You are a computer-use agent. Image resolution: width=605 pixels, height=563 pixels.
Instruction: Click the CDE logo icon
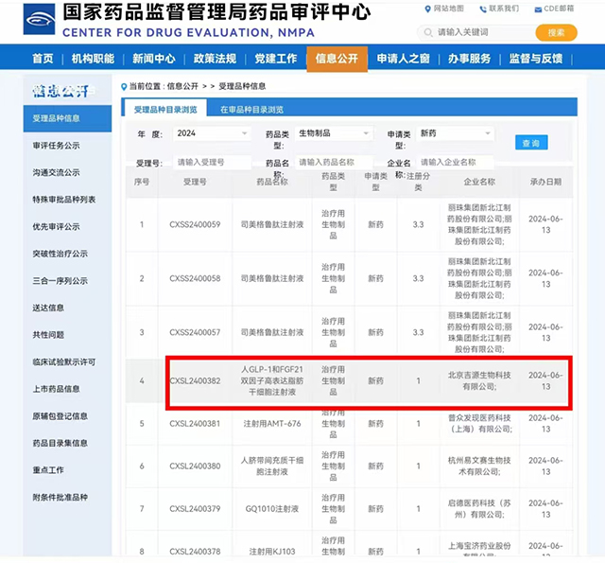pos(30,21)
